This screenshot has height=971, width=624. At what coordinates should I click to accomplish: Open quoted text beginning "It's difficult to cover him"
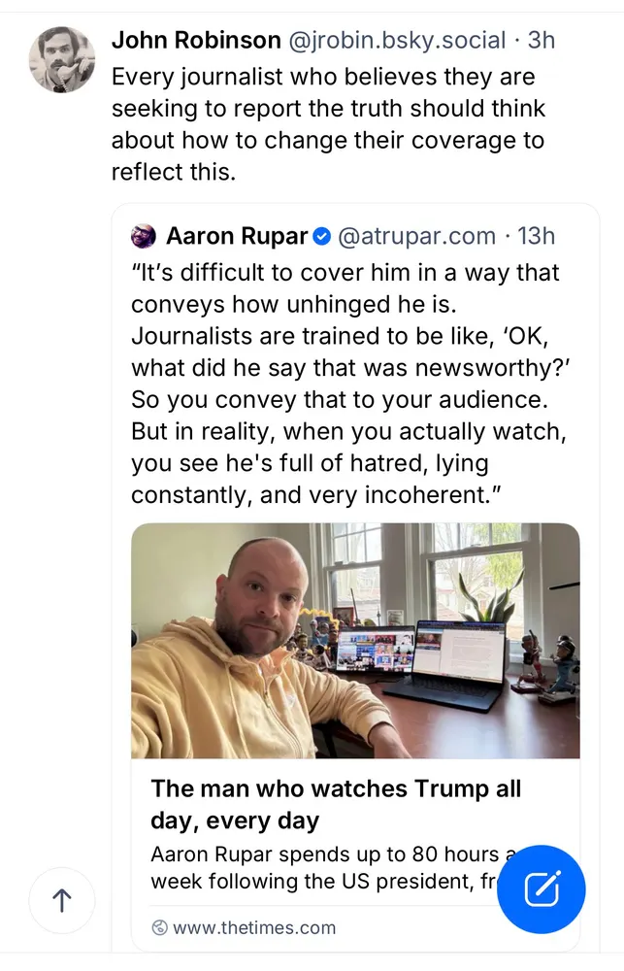[x=345, y=273]
